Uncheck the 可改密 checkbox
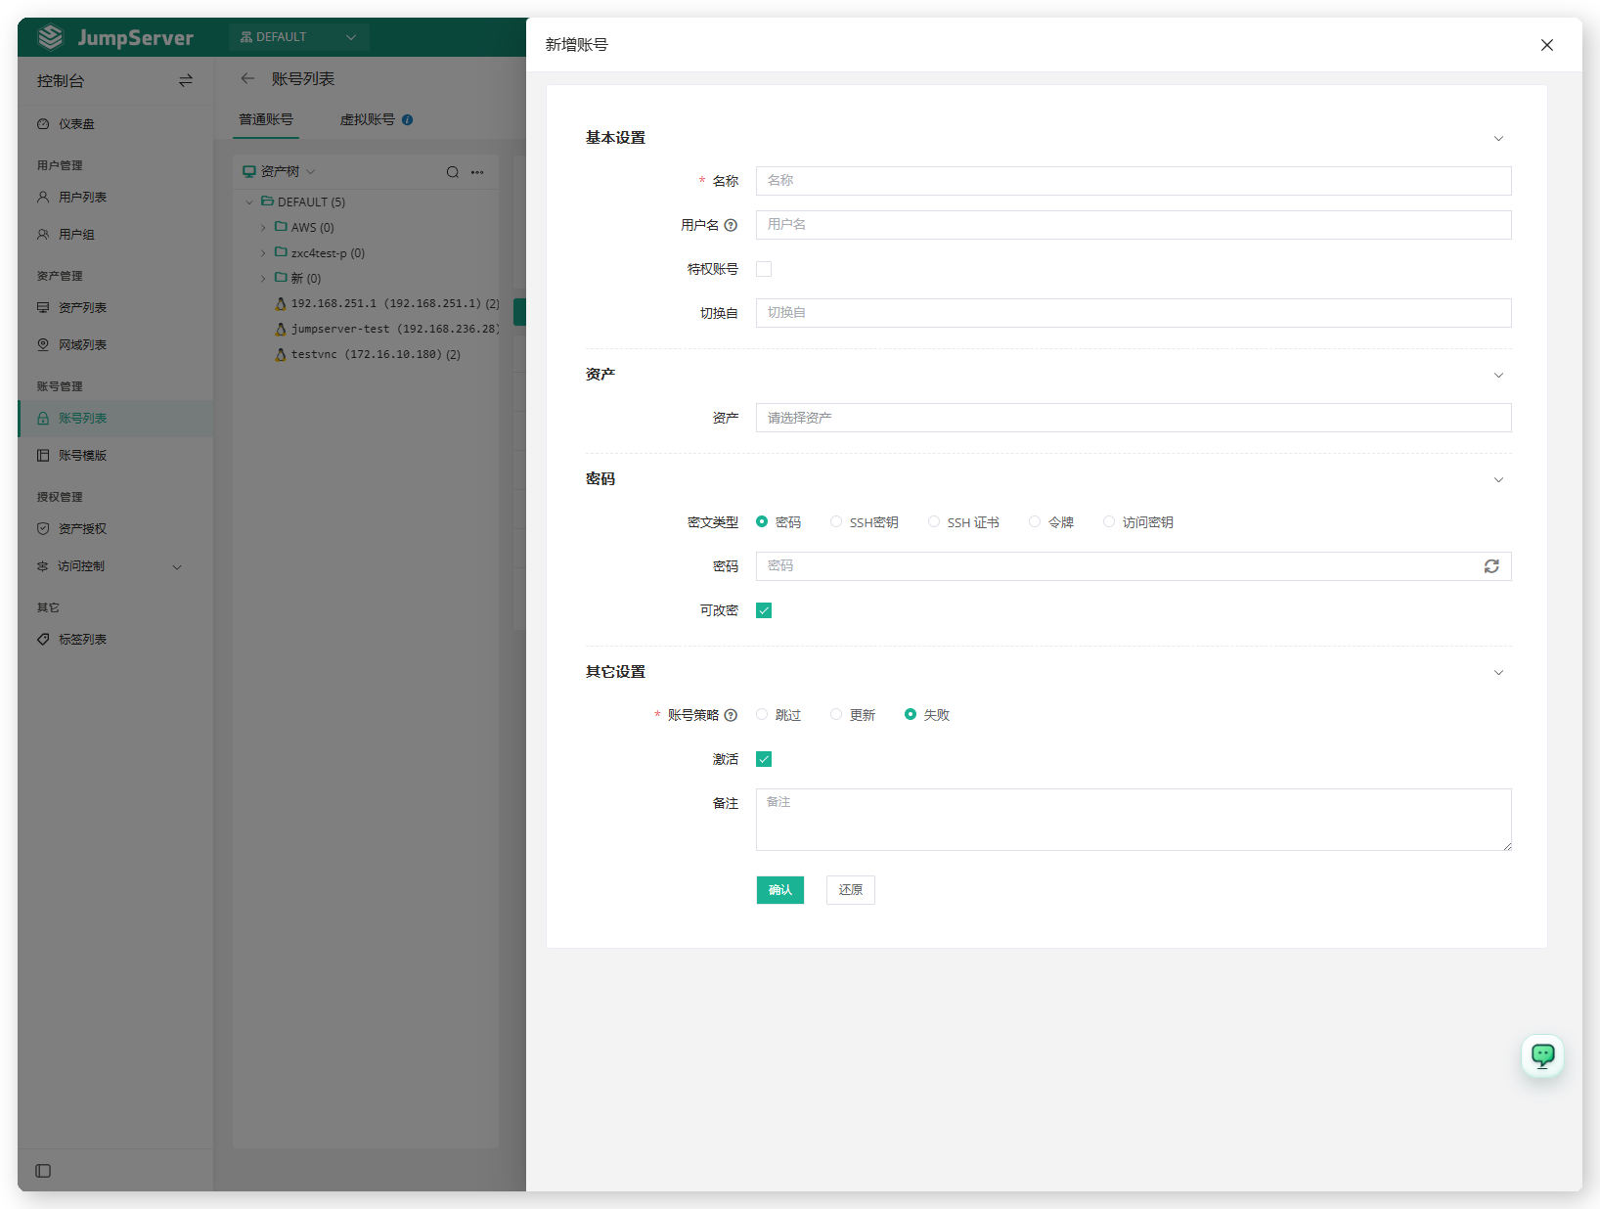 coord(764,610)
